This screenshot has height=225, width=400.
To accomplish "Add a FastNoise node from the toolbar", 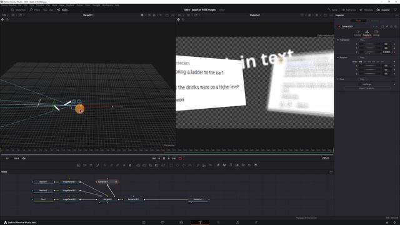I will (x=85, y=165).
